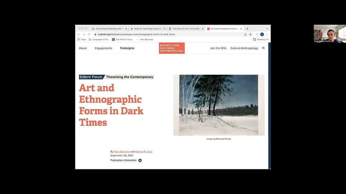Click the Editors' Forum label
346x194 pixels.
click(x=91, y=77)
